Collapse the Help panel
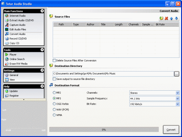This screenshot has height=137, width=182. [x=42, y=86]
